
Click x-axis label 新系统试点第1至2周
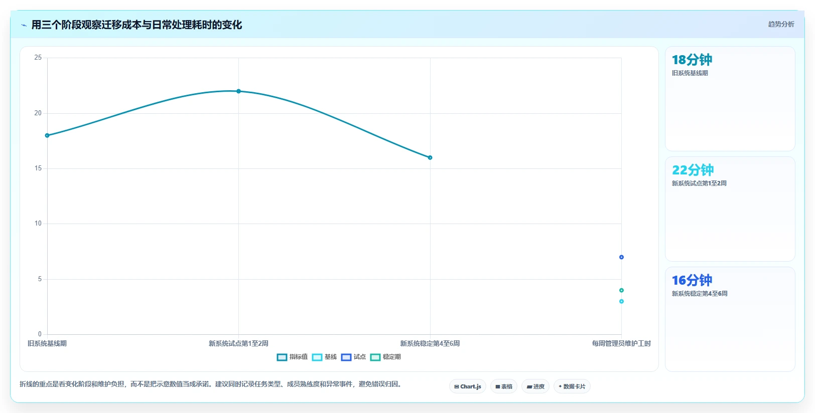point(238,343)
